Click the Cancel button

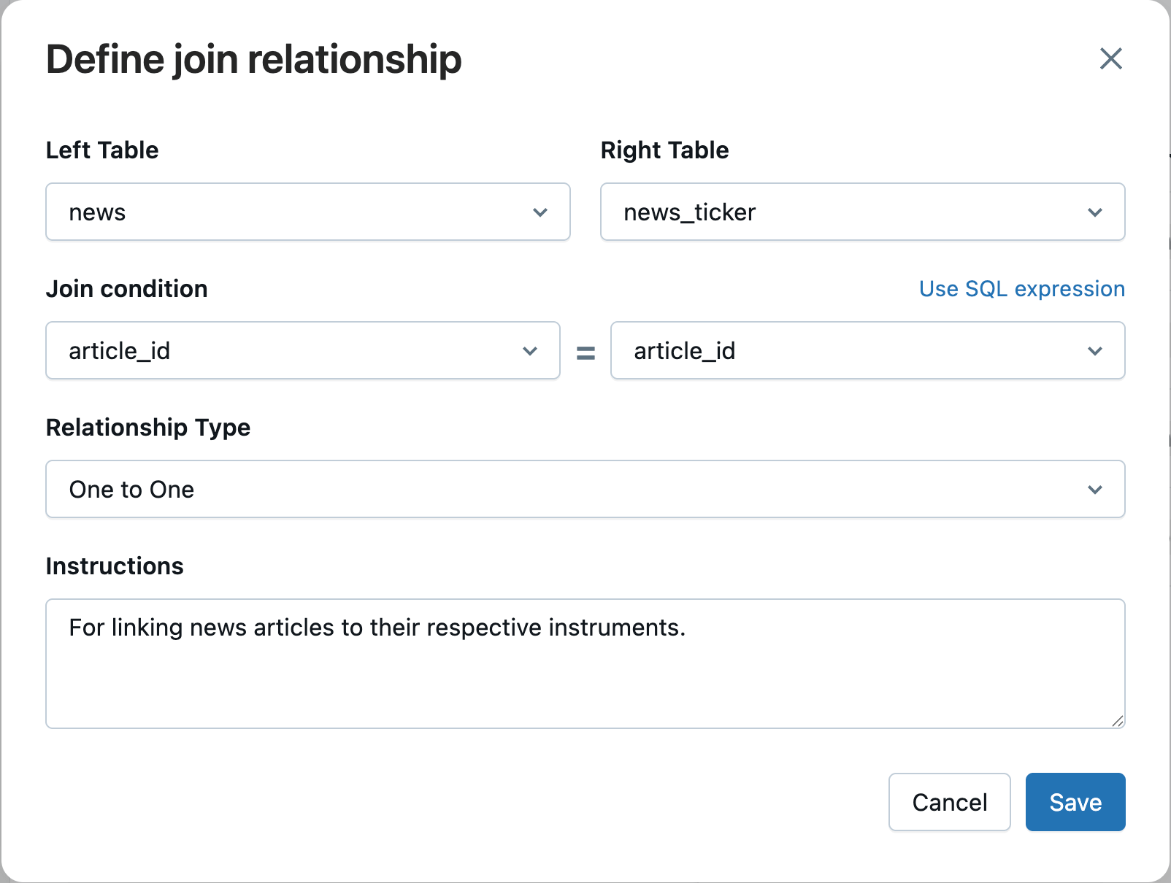tap(949, 802)
